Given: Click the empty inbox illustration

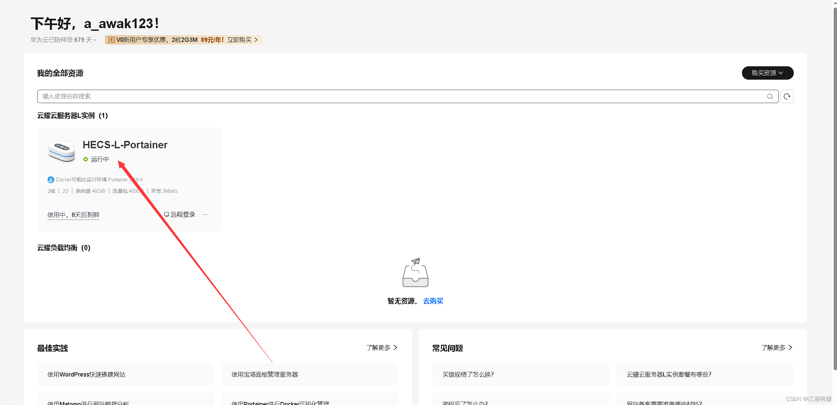Looking at the screenshot, I should click(x=415, y=272).
